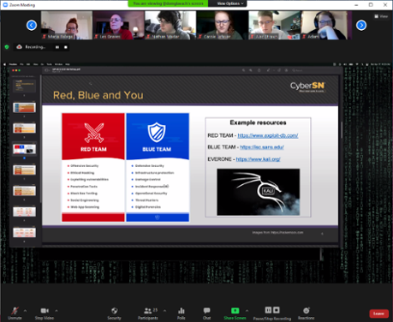This screenshot has width=393, height=322.
Task: Pause recording next to Recording label
Action: 57,47
